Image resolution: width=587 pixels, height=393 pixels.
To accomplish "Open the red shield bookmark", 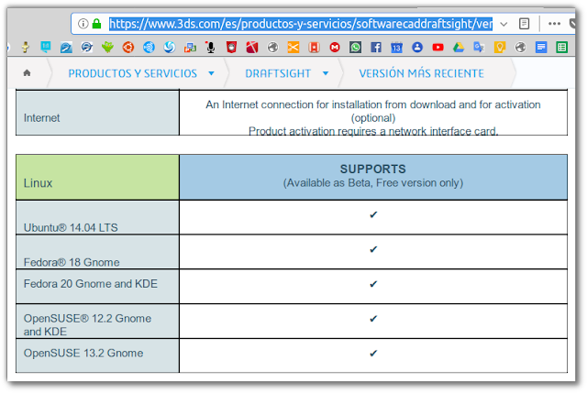I will pos(231,48).
